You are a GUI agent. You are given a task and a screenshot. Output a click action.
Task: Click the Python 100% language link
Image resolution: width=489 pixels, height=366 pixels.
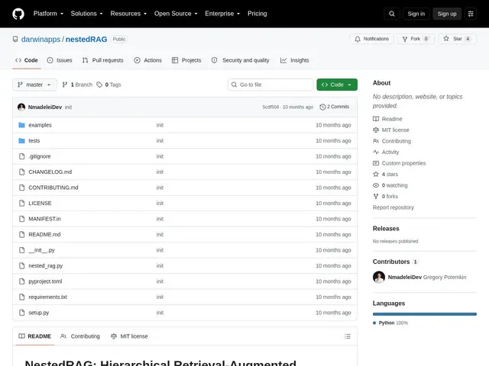point(390,323)
